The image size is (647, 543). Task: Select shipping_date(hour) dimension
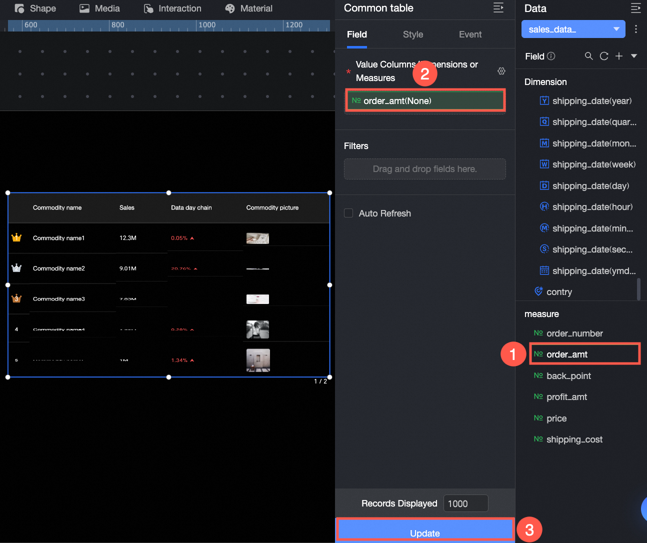586,207
